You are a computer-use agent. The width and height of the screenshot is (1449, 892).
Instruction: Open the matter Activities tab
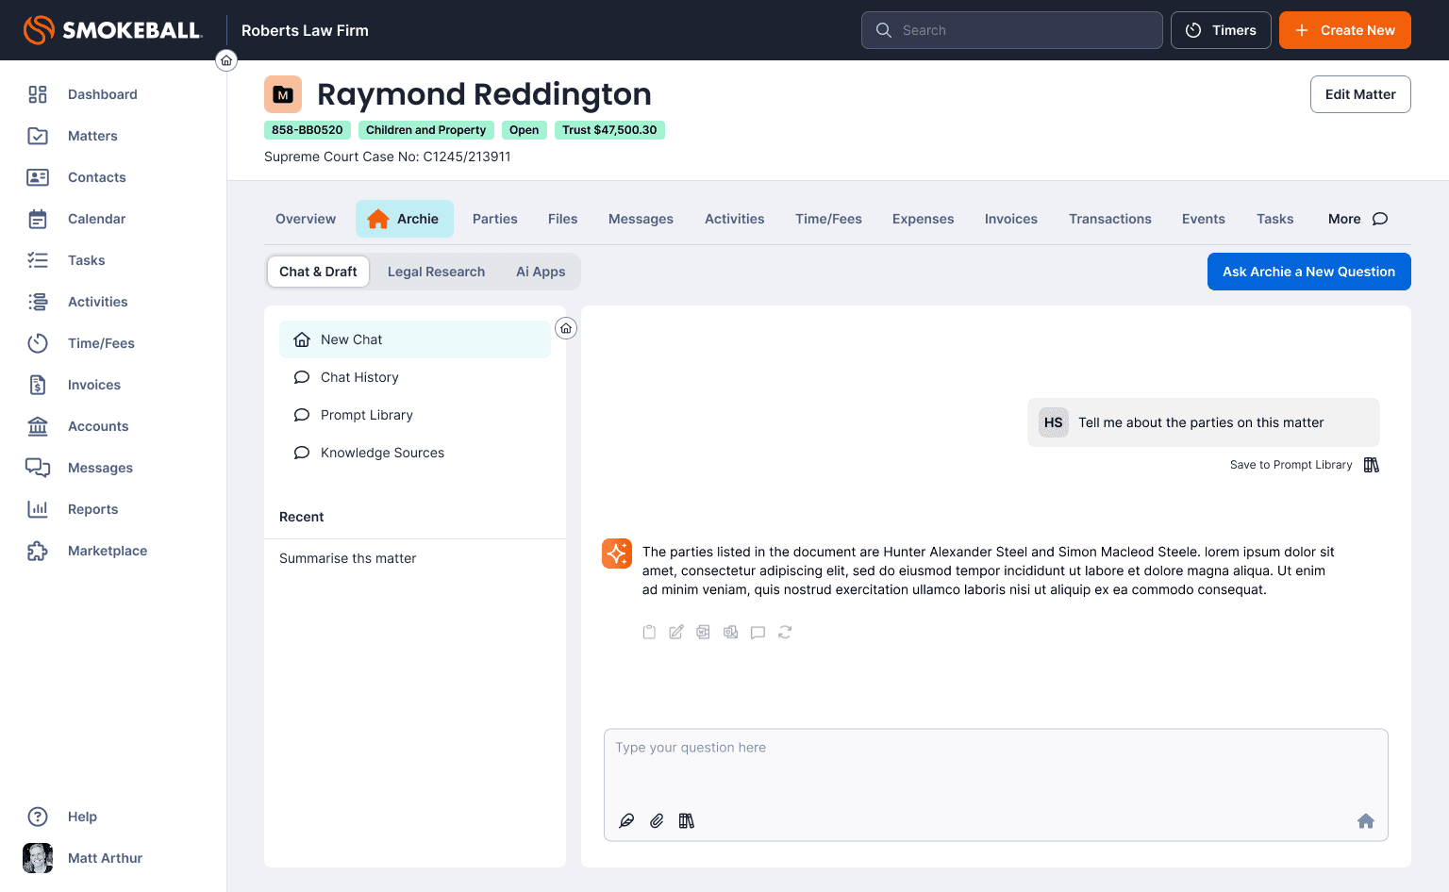click(x=735, y=219)
